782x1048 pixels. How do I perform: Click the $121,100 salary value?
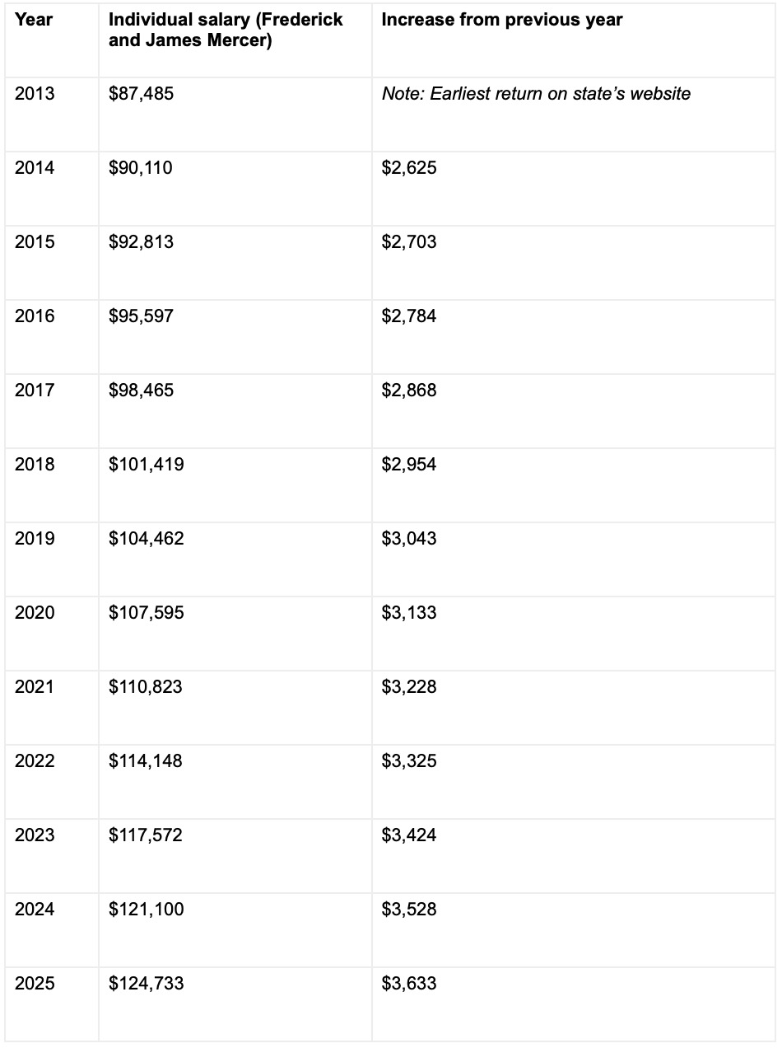(x=235, y=930)
